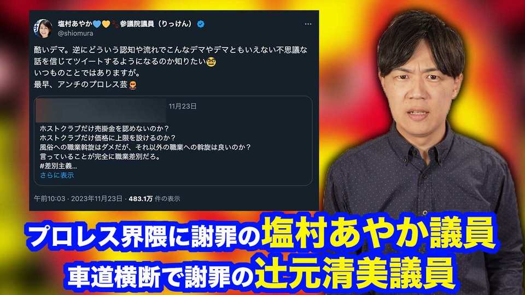The height and width of the screenshot is (295, 525).
Task: Open the quoted tweet about ホストクラブ
Action: click(x=173, y=141)
